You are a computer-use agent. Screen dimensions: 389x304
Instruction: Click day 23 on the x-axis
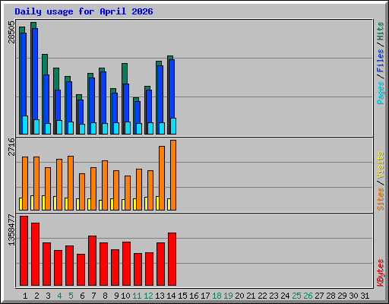coord(274,296)
